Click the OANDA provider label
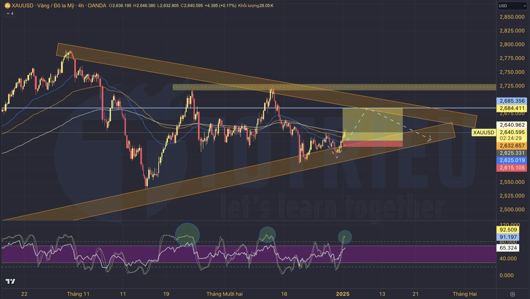The width and height of the screenshot is (530, 299). 97,6
